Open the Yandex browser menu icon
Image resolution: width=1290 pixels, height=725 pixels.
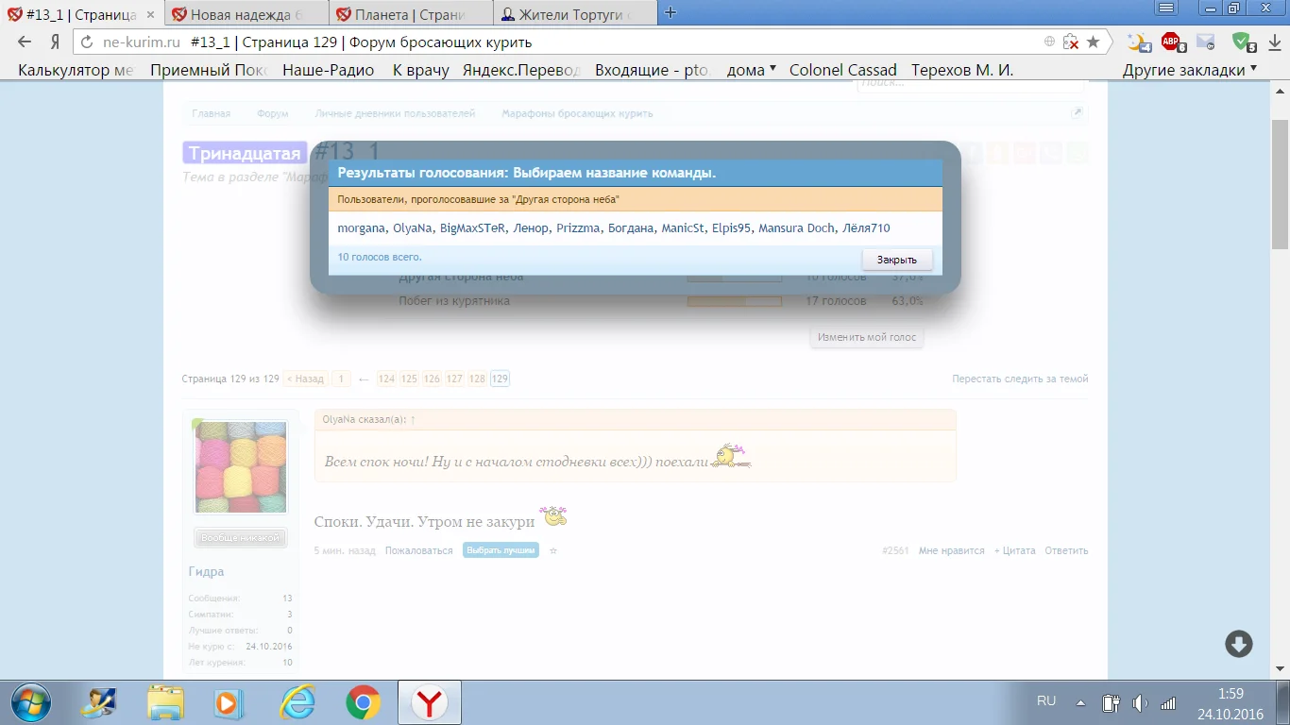[x=1167, y=8]
